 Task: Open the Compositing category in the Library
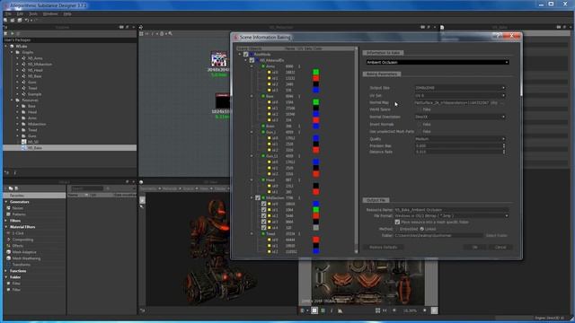click(22, 240)
